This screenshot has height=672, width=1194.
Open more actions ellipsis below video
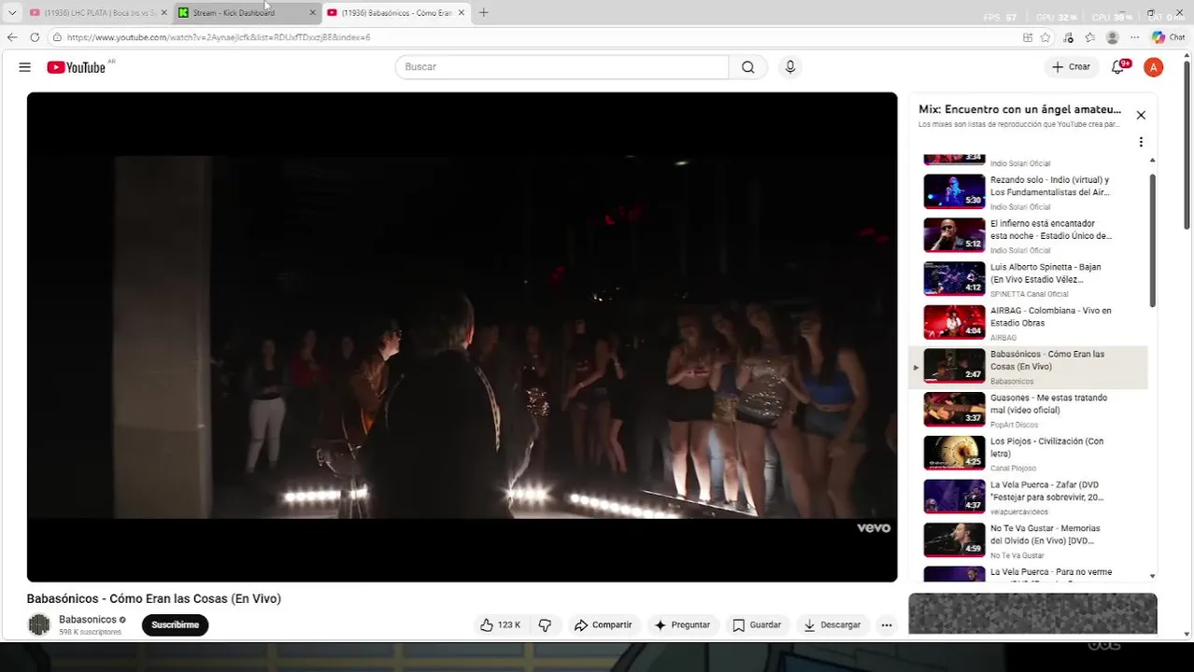[x=887, y=625]
